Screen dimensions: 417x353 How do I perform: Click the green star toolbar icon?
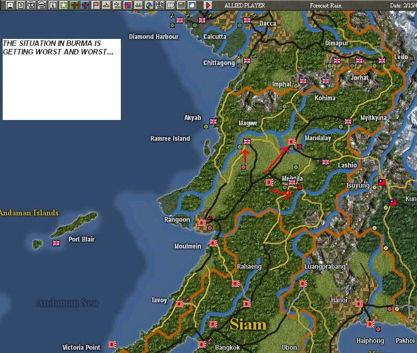point(64,5)
